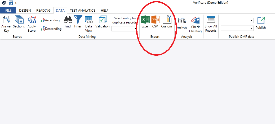275x124 pixels.
Task: Open the Sections tool
Action: 19,22
